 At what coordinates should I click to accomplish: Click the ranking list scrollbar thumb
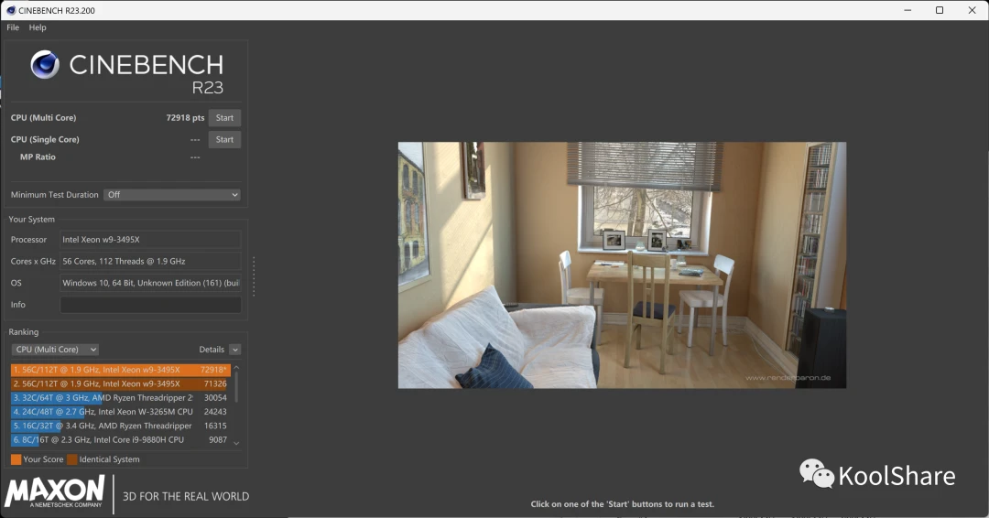pos(236,386)
